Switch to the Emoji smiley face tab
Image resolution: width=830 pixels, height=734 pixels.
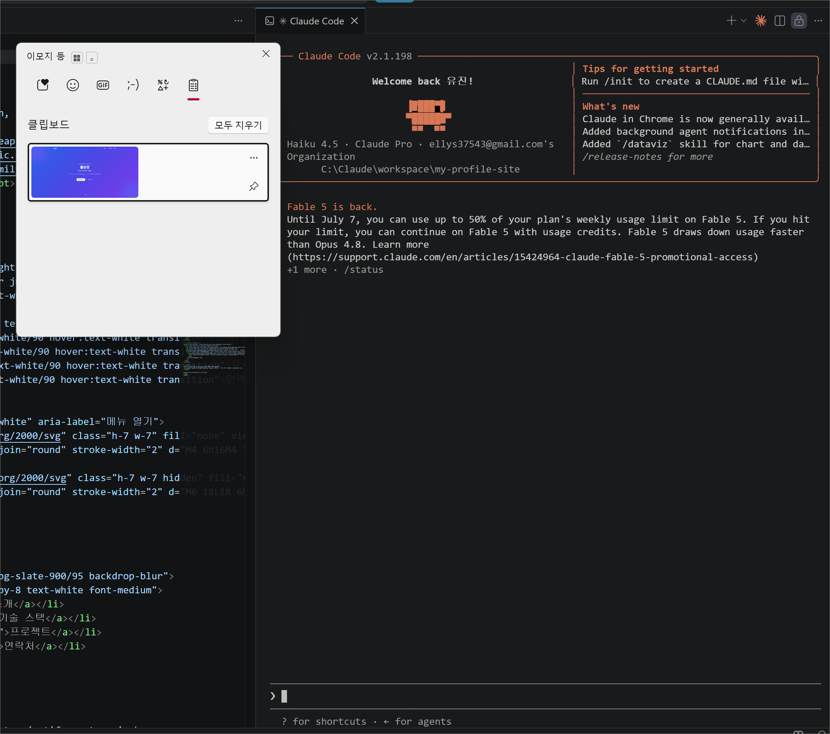pos(73,85)
